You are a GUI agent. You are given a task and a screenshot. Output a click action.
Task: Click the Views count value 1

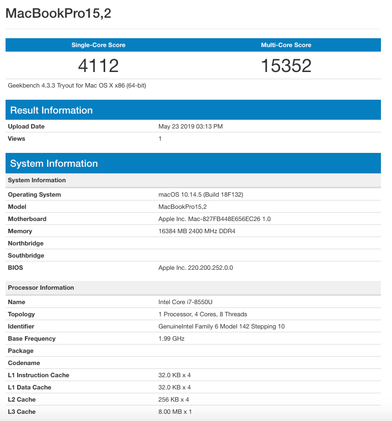tap(160, 138)
